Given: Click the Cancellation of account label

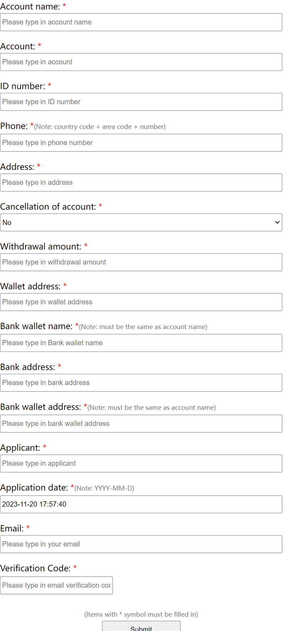Looking at the screenshot, I should [48, 207].
